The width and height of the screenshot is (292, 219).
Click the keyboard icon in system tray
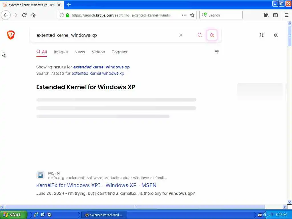click(x=260, y=215)
